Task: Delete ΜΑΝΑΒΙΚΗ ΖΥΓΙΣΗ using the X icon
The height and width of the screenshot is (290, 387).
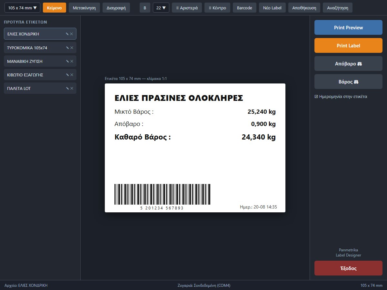Action: [x=72, y=61]
